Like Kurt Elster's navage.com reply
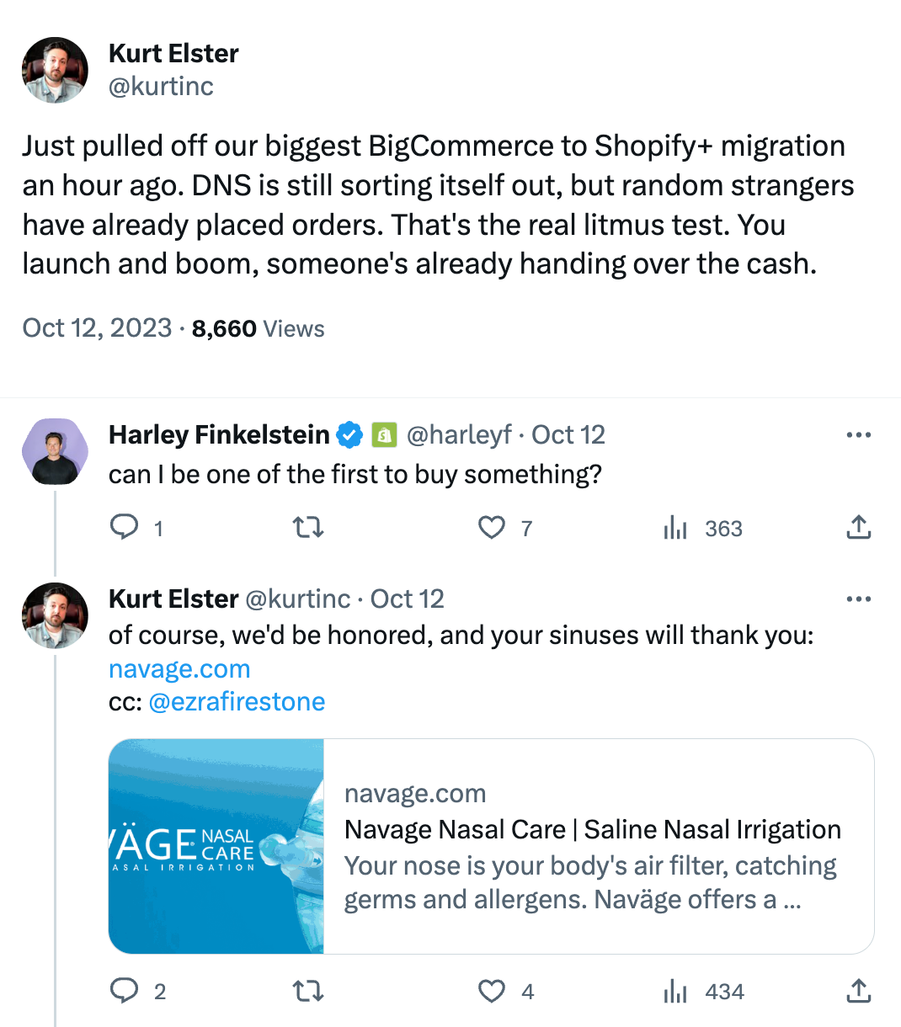The height and width of the screenshot is (1027, 901). point(492,991)
